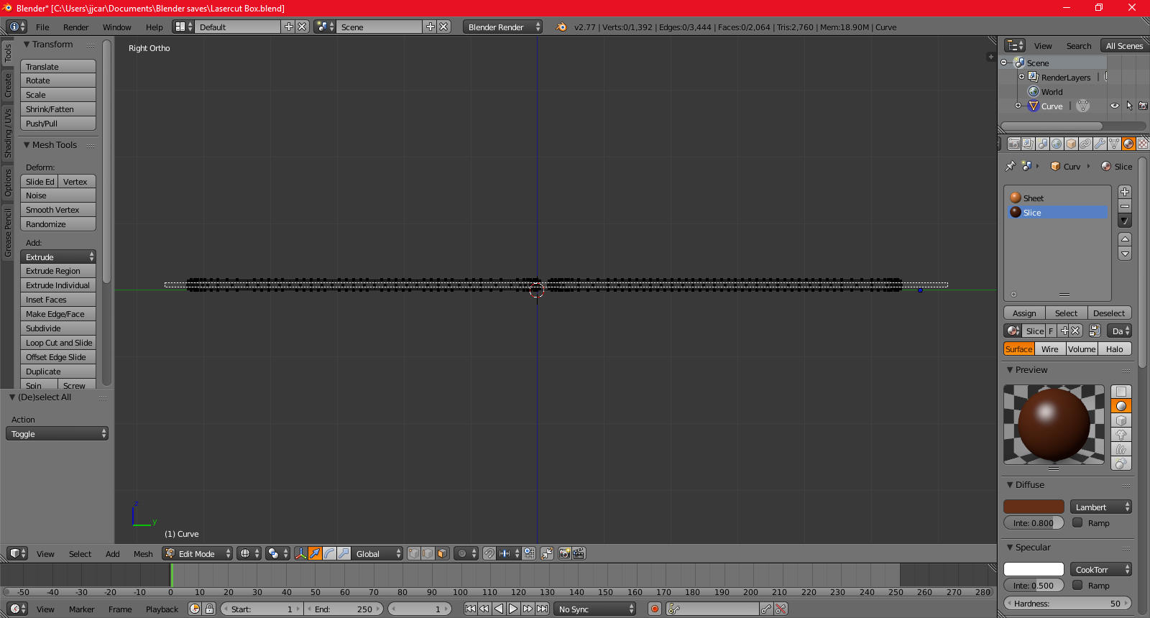
Task: Click the white specular color swatch
Action: [x=1034, y=569]
